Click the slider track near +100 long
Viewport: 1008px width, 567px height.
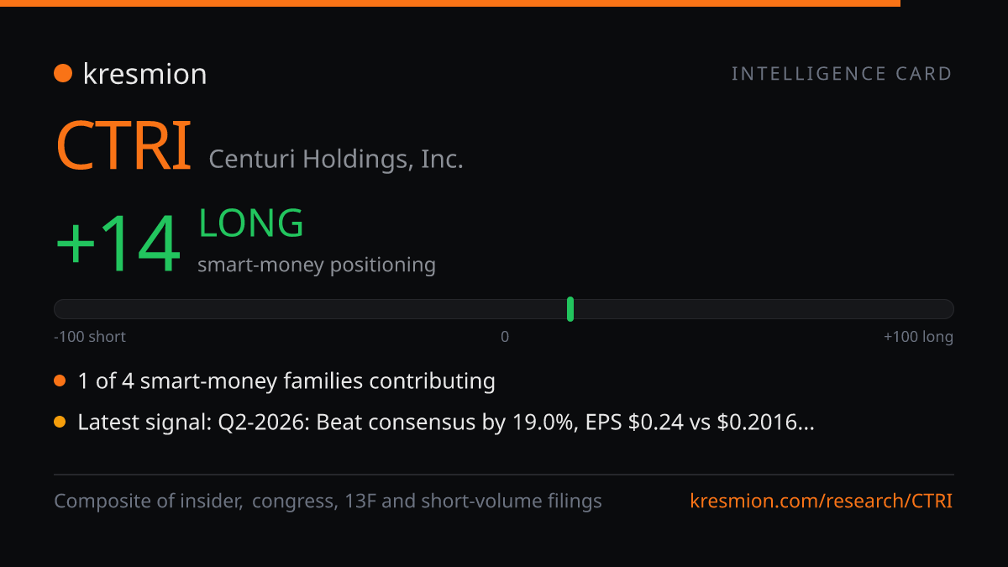pos(916,309)
